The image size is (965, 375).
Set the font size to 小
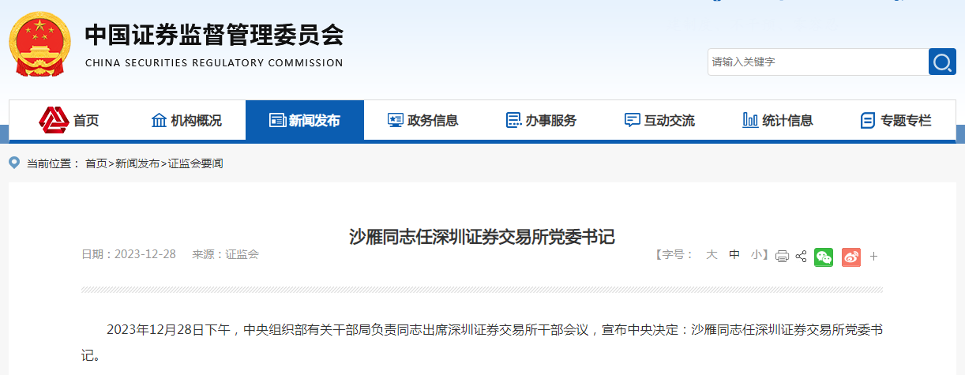[757, 254]
